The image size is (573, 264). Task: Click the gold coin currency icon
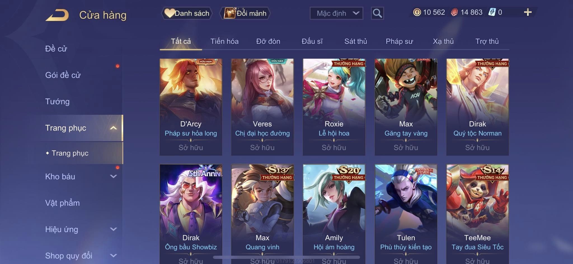tap(417, 12)
